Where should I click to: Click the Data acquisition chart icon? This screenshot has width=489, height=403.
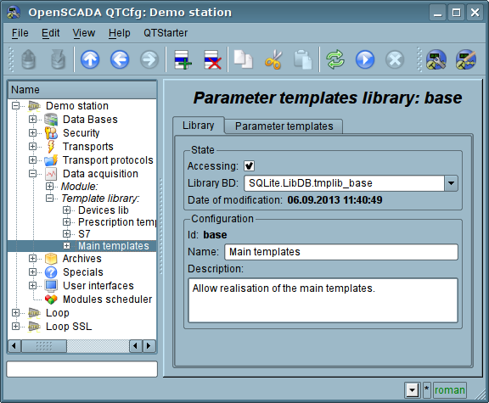coord(51,174)
